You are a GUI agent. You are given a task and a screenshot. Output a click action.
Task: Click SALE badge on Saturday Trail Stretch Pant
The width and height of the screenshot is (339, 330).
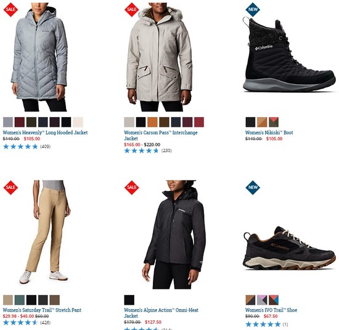pos(10,187)
